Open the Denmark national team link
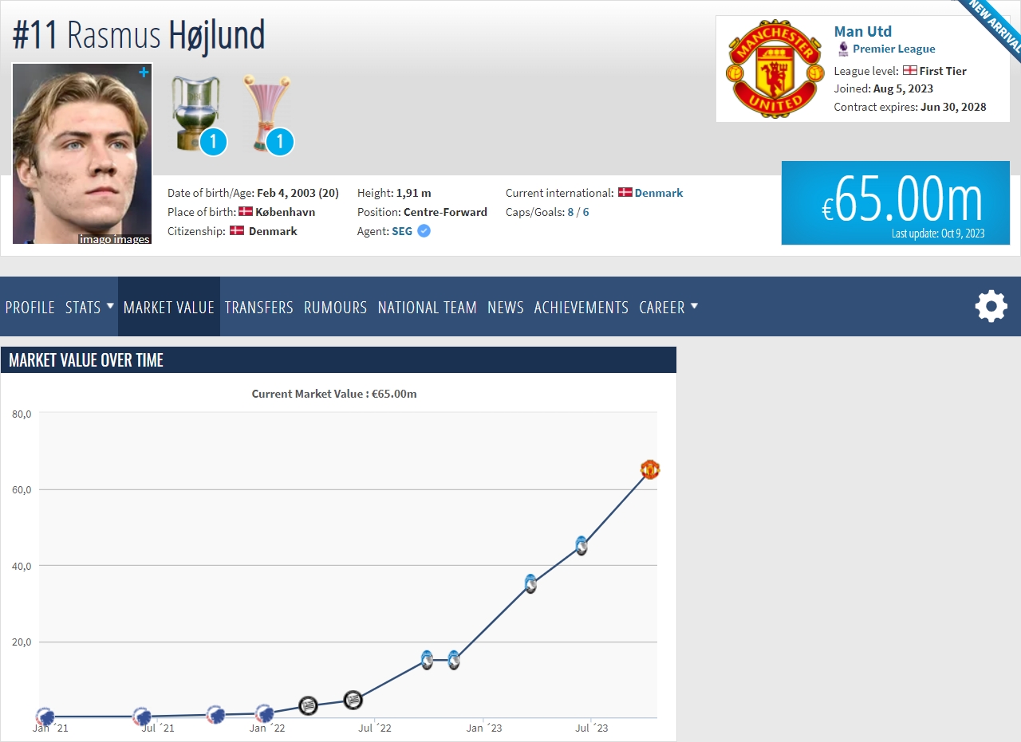Screen dimensions: 1021x742 659,193
